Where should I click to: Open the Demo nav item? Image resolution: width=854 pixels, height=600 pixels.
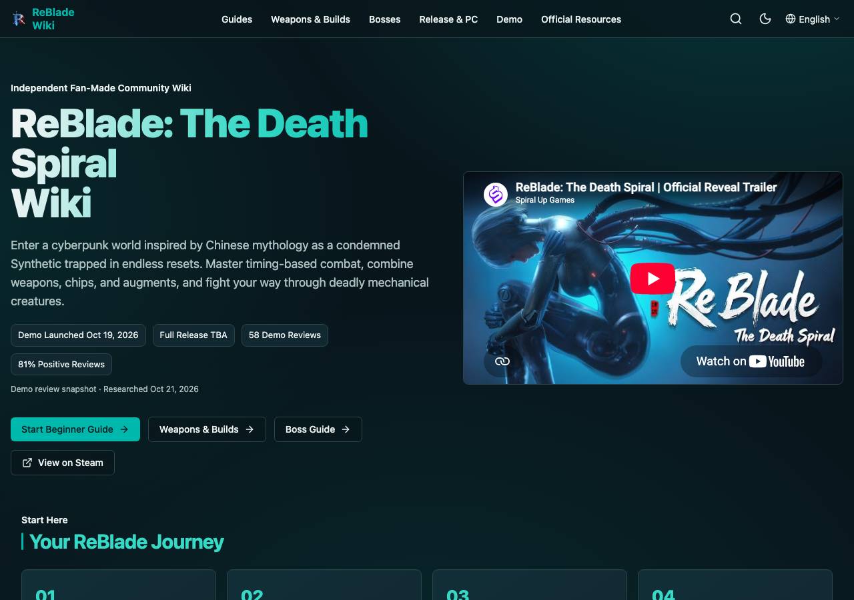pyautogui.click(x=509, y=19)
